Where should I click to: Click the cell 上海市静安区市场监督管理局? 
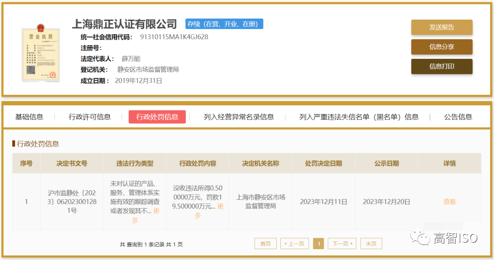point(261,202)
